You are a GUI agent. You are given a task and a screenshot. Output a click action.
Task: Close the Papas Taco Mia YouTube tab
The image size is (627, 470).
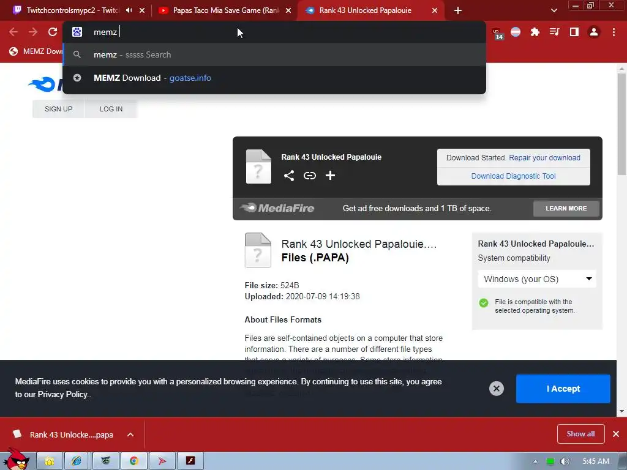288,10
